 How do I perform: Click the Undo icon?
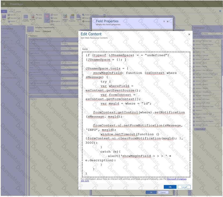tap(39, 15)
